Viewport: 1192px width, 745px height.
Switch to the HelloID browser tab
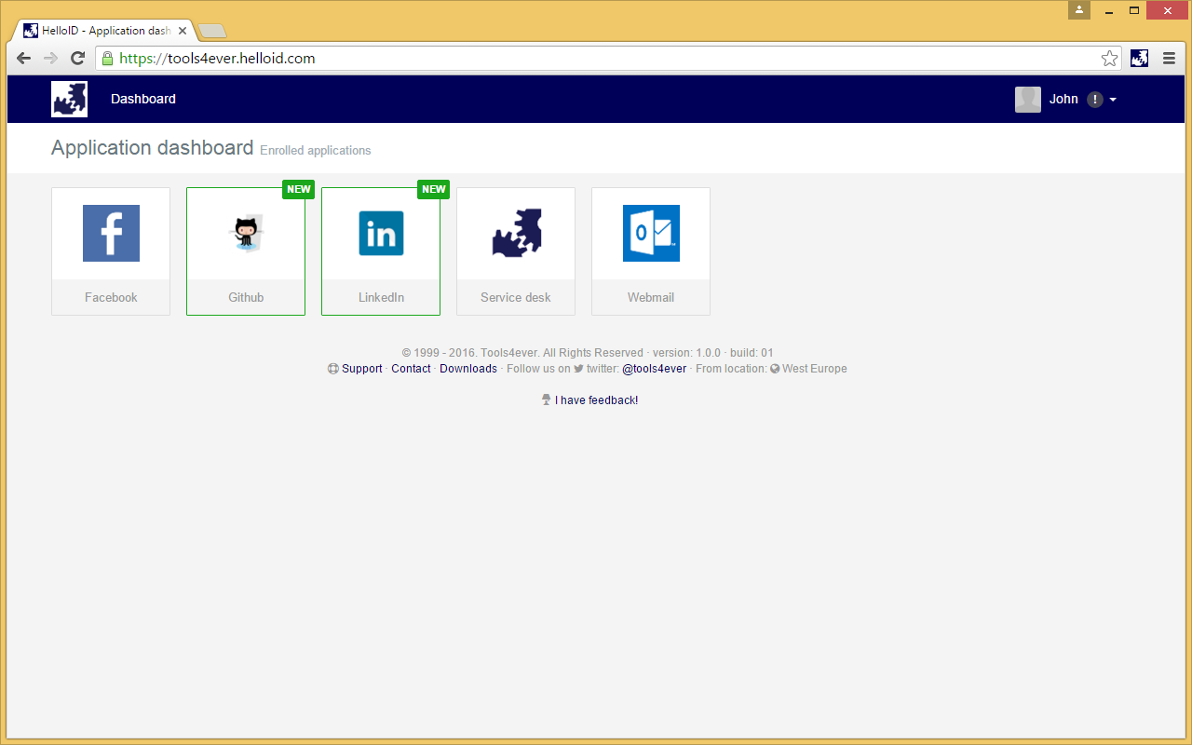point(102,30)
